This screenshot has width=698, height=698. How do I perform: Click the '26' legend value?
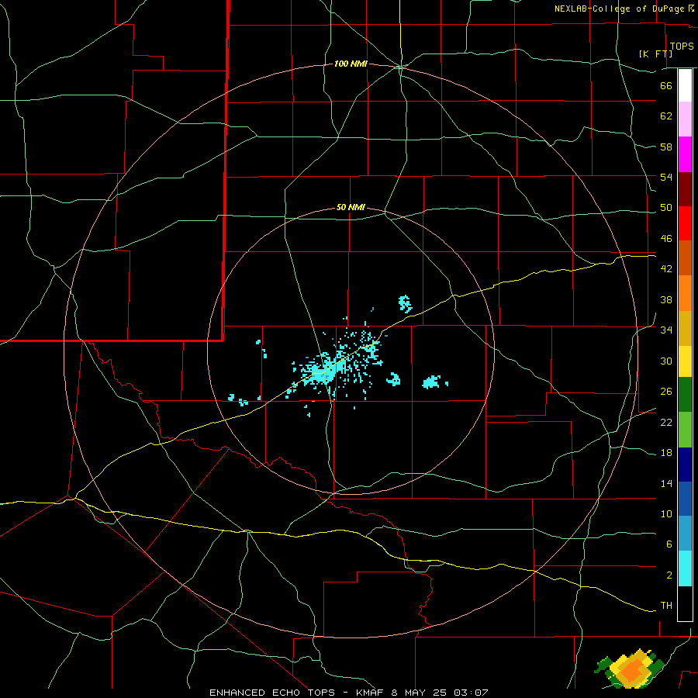666,392
